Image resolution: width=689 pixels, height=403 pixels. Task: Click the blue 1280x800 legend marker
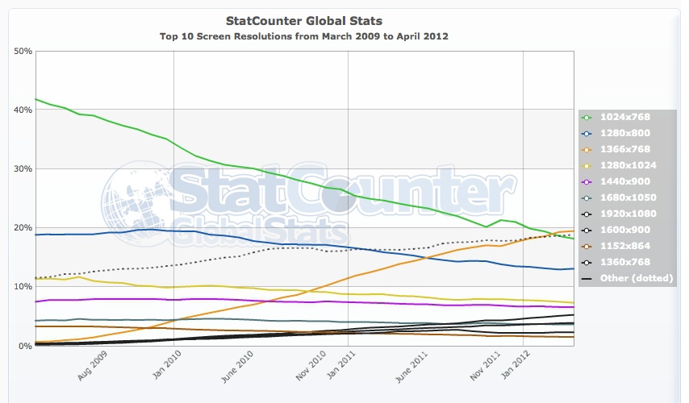tap(587, 134)
